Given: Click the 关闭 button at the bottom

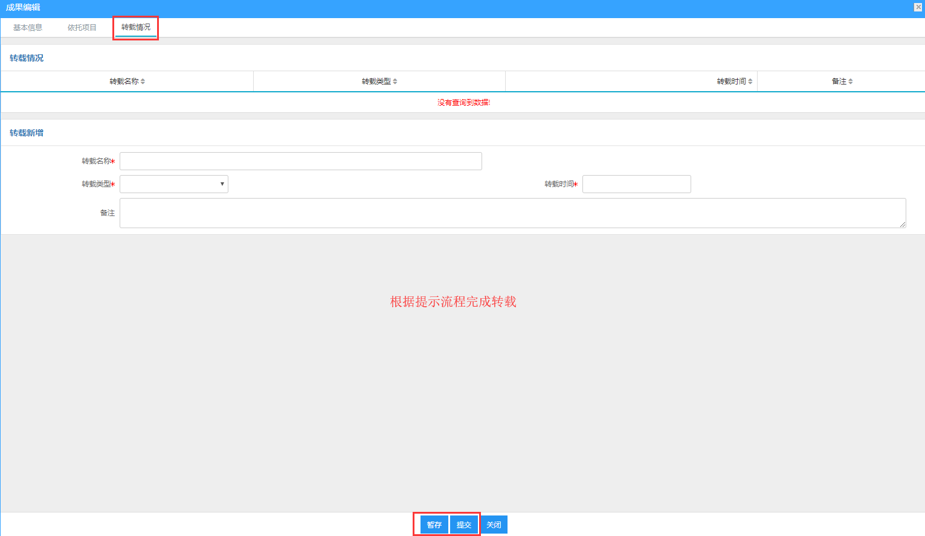Looking at the screenshot, I should 494,525.
